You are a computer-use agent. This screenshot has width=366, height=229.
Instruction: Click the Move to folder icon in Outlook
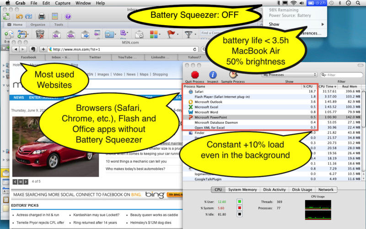coord(109,34)
